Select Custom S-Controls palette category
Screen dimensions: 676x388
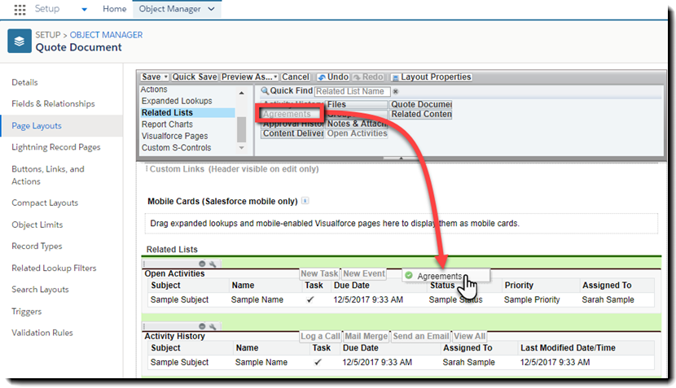click(176, 148)
